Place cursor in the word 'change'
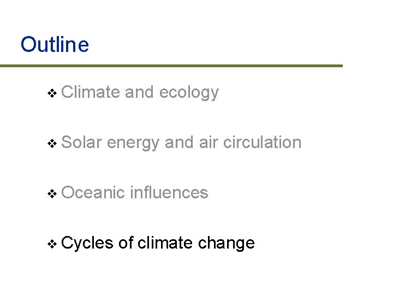This screenshot has height=295, width=393. 227,243
